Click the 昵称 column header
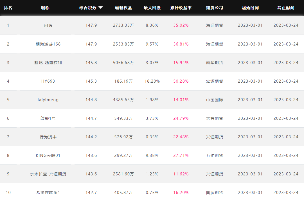 point(45,8)
